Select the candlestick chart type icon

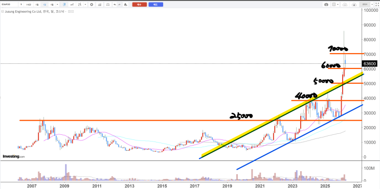click(x=64, y=5)
